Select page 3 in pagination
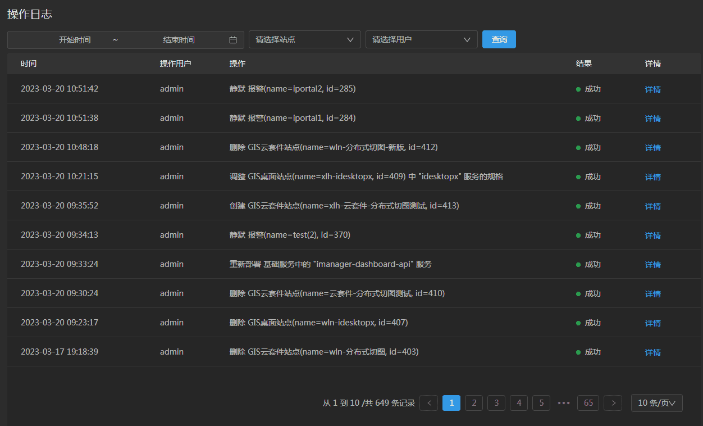The width and height of the screenshot is (703, 426). click(496, 403)
